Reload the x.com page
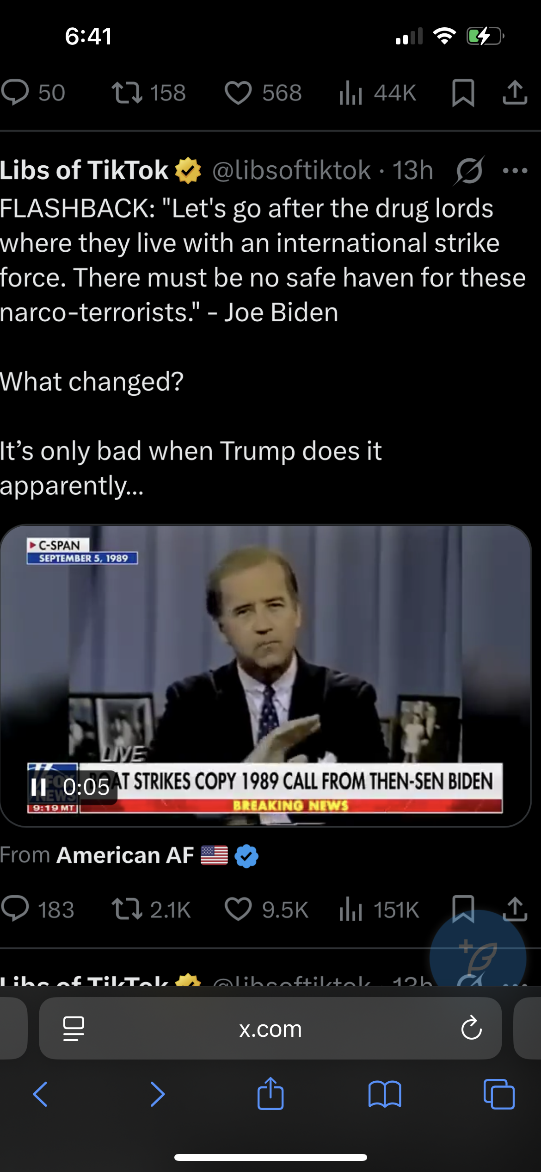Image resolution: width=541 pixels, height=1172 pixels. 471,1029
